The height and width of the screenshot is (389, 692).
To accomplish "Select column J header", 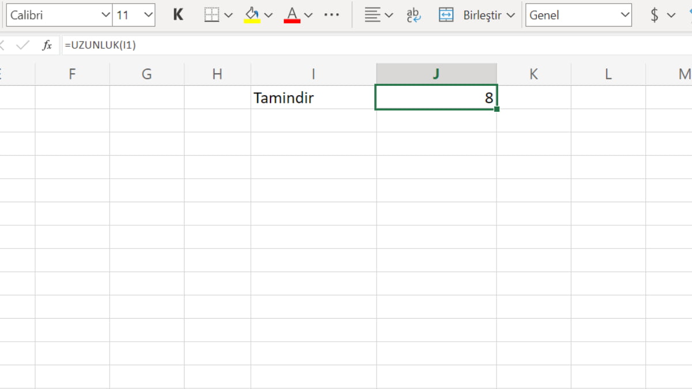I will [x=437, y=74].
